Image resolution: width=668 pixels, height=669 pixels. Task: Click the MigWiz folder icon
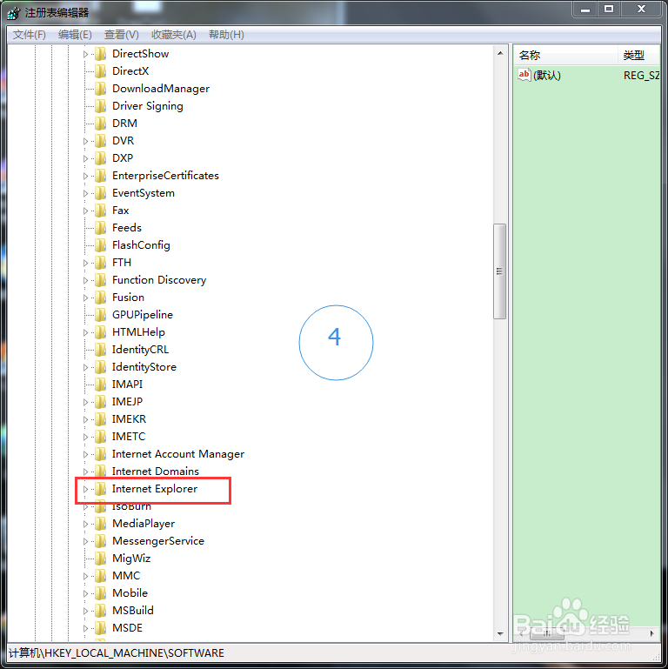coord(100,559)
